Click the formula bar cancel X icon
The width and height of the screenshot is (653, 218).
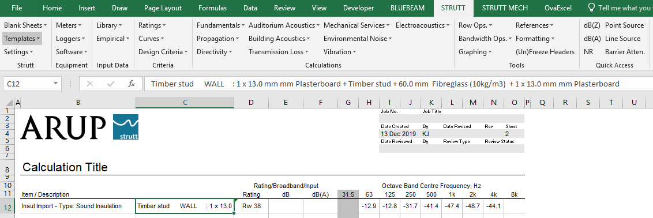pyautogui.click(x=89, y=84)
